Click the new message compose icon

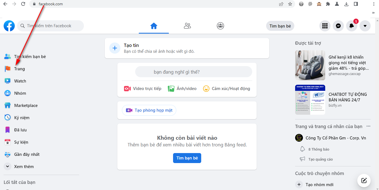(364, 181)
